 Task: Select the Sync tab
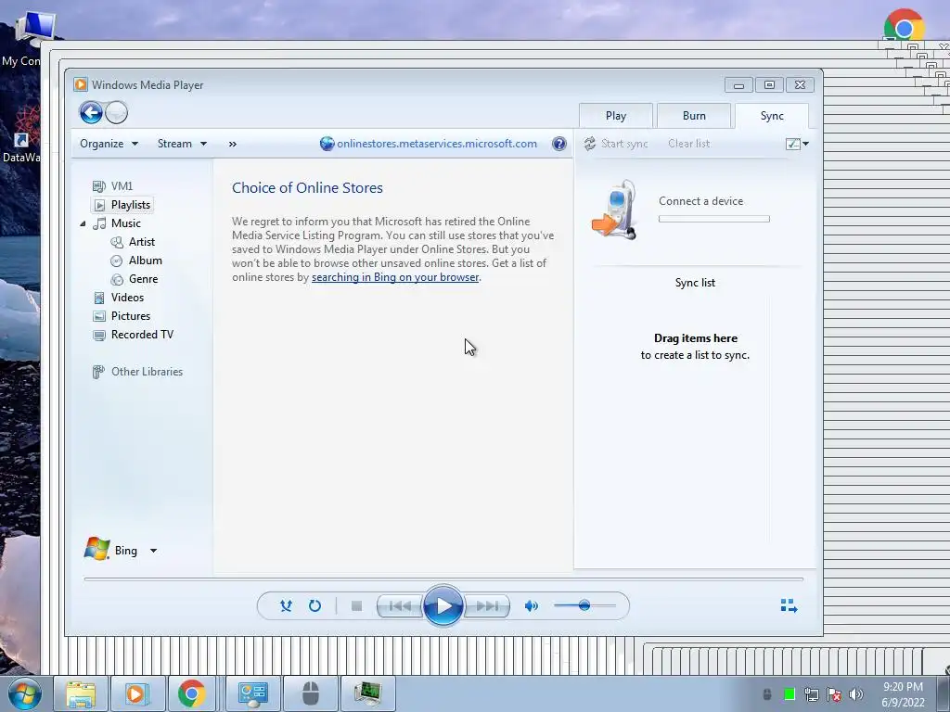click(x=772, y=116)
